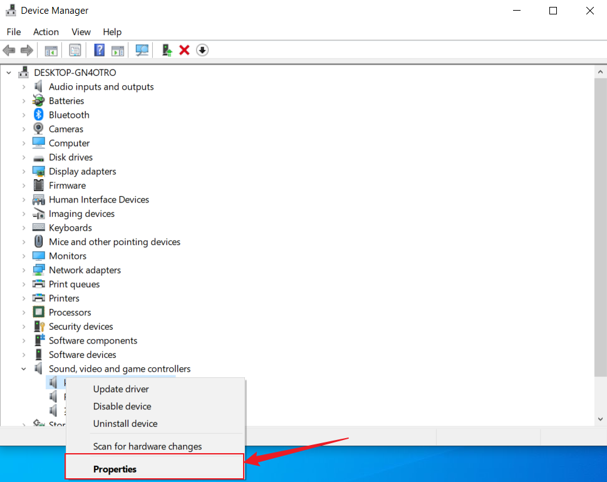Open the View menu

click(81, 32)
